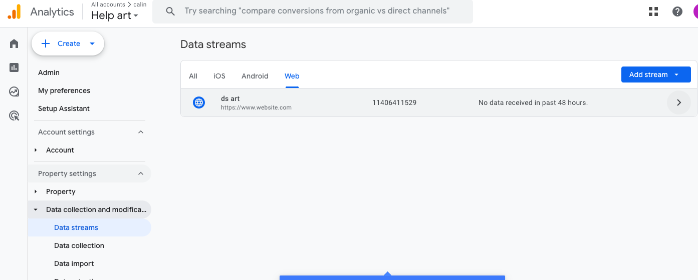Open Data collection menu item

[79, 245]
